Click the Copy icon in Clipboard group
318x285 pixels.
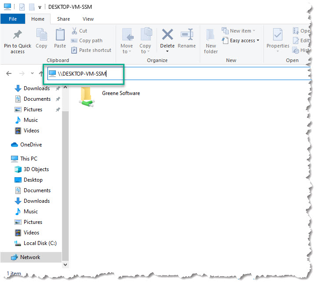(41, 35)
